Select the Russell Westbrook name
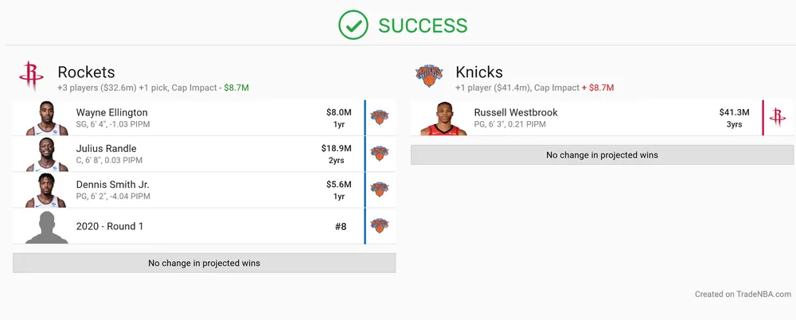This screenshot has height=320, width=796. tap(516, 112)
